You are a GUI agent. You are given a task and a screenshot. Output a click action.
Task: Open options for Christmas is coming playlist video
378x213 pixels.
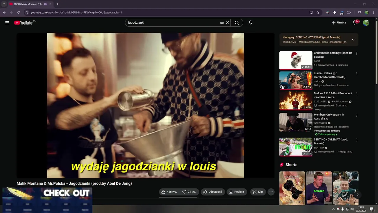[357, 54]
